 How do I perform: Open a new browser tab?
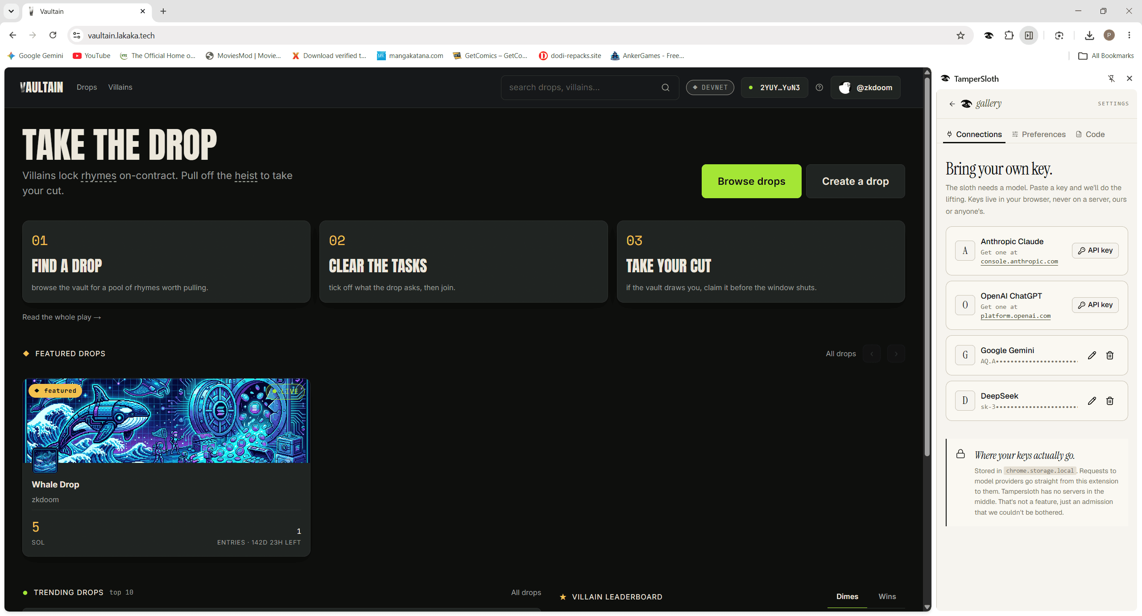click(163, 11)
